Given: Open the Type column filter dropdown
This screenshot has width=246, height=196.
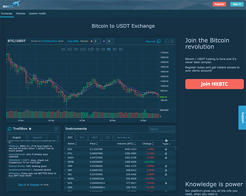Looking at the screenshot, I should pos(166,144).
